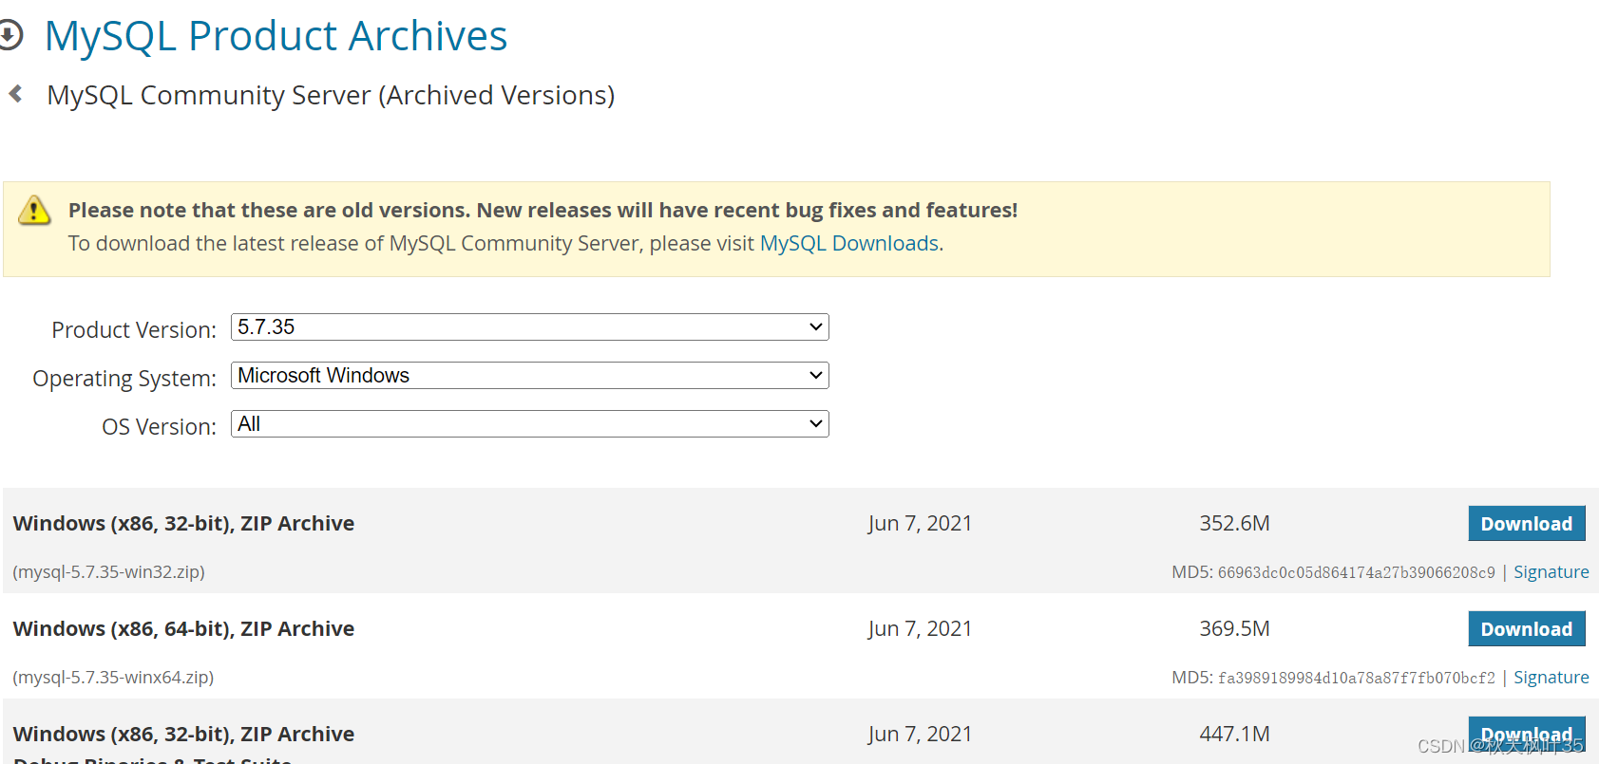This screenshot has width=1599, height=764.
Task: Click the Operating System: label
Action: pyautogui.click(x=124, y=378)
